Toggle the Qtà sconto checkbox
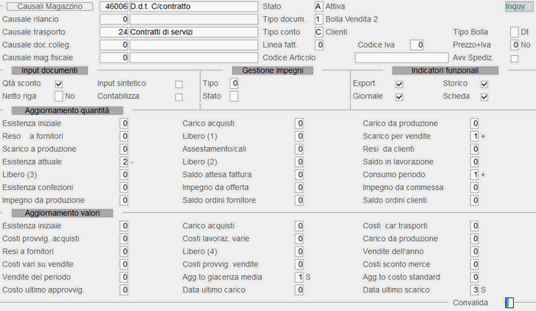The width and height of the screenshot is (536, 311). pos(59,83)
